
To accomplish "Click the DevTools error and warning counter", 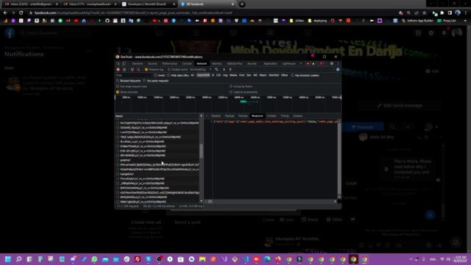I will pyautogui.click(x=311, y=63).
